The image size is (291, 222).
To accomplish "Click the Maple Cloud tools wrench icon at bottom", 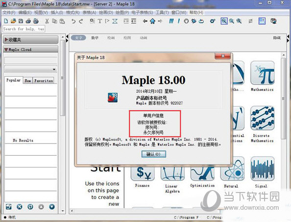I will (x=20, y=207).
